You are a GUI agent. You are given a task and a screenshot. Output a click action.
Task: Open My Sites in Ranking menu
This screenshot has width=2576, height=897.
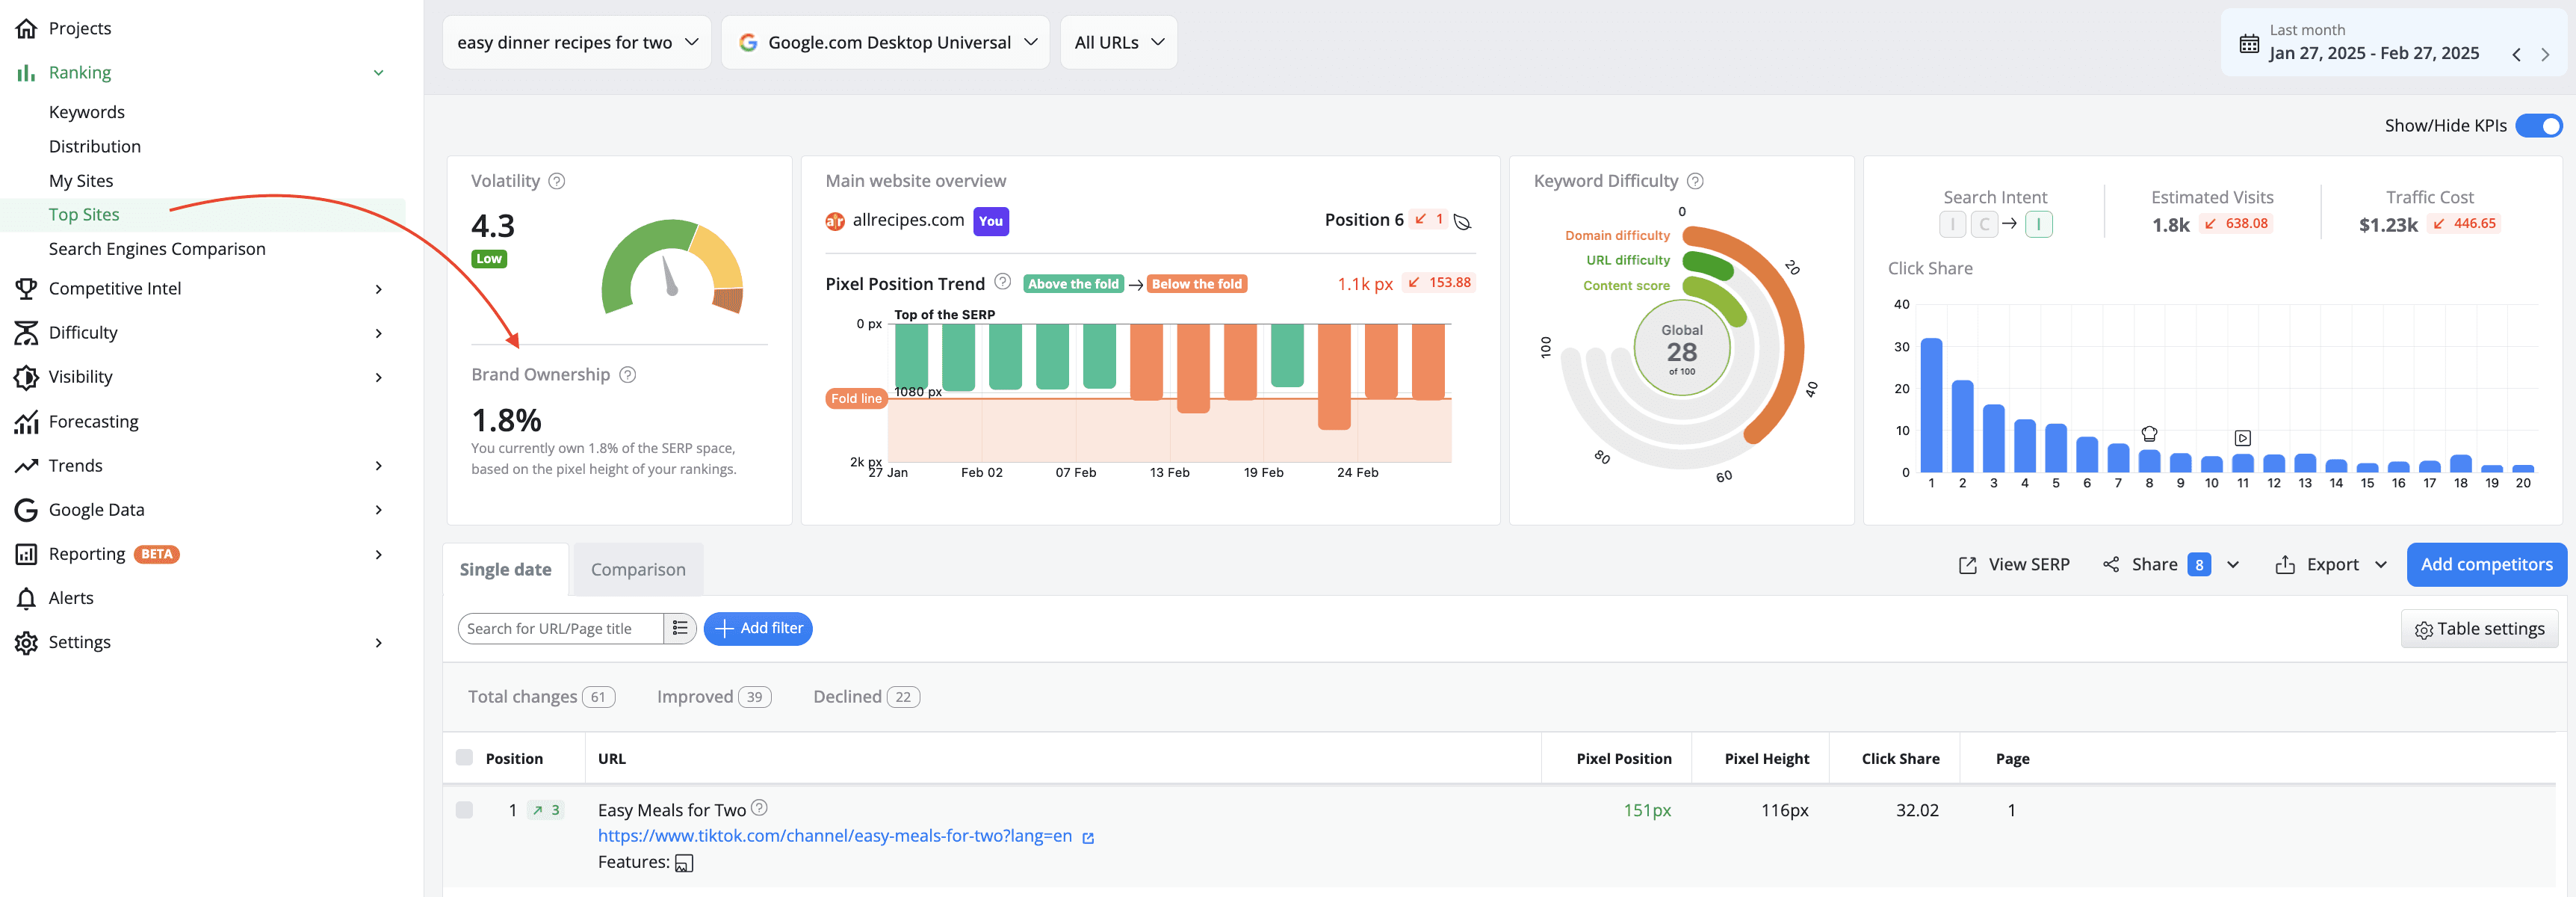tap(81, 181)
